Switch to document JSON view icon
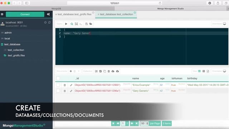229x129 pixels. click(208, 71)
